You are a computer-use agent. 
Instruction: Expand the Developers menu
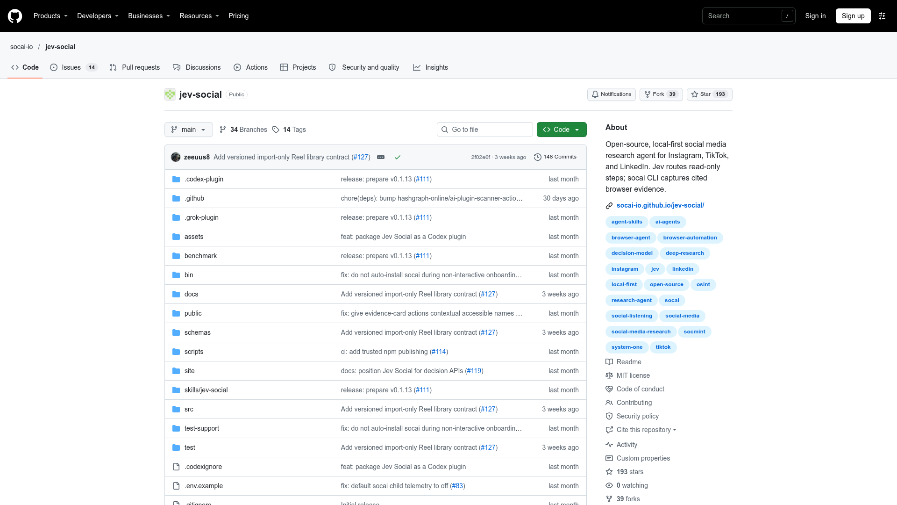click(x=98, y=16)
